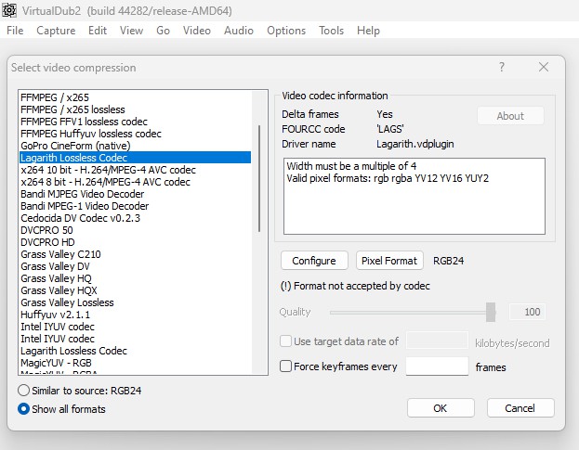Screen dimensions: 579x450
Task: Click the Quality value box showing 100
Action: [x=527, y=312]
